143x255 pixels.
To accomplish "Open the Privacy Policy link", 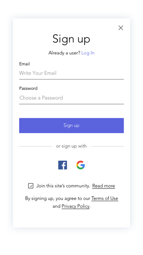I will pyautogui.click(x=76, y=206).
